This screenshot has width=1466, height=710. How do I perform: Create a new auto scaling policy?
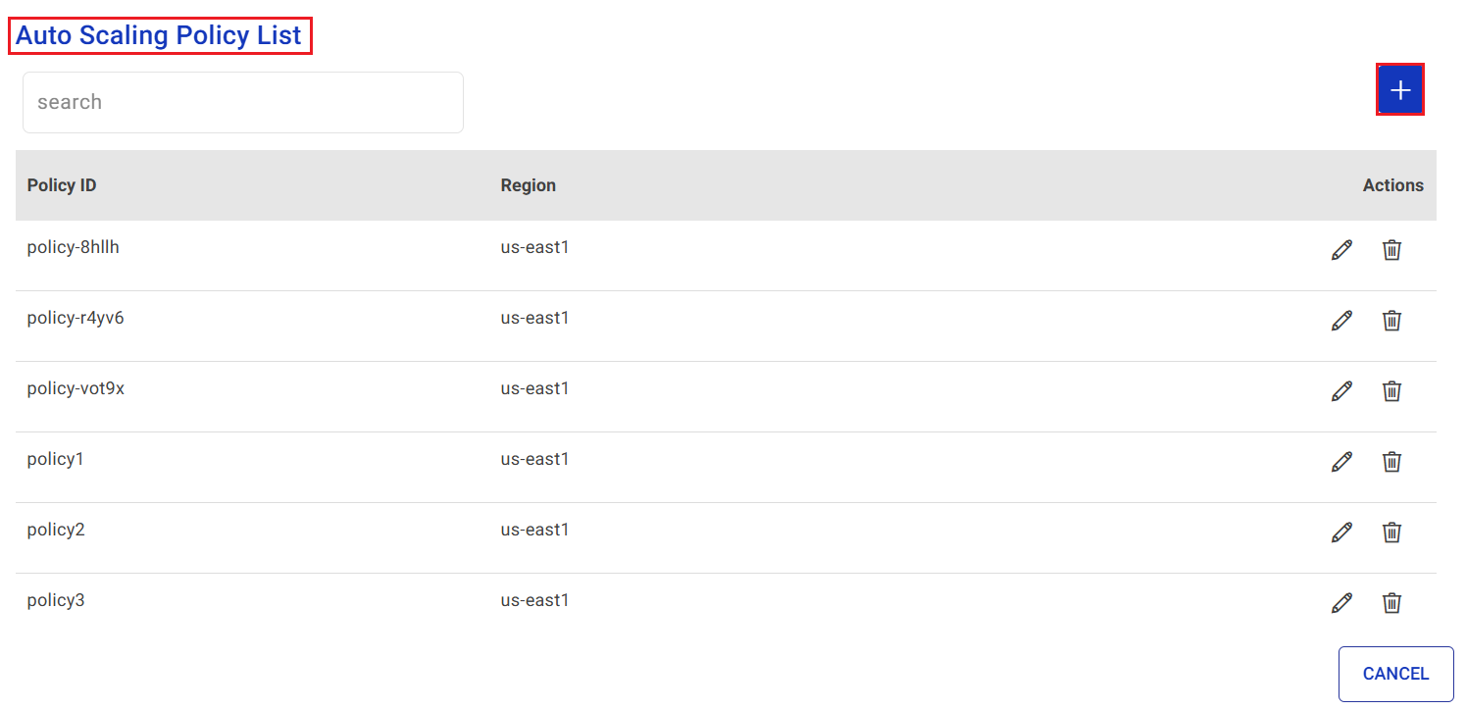click(x=1400, y=89)
